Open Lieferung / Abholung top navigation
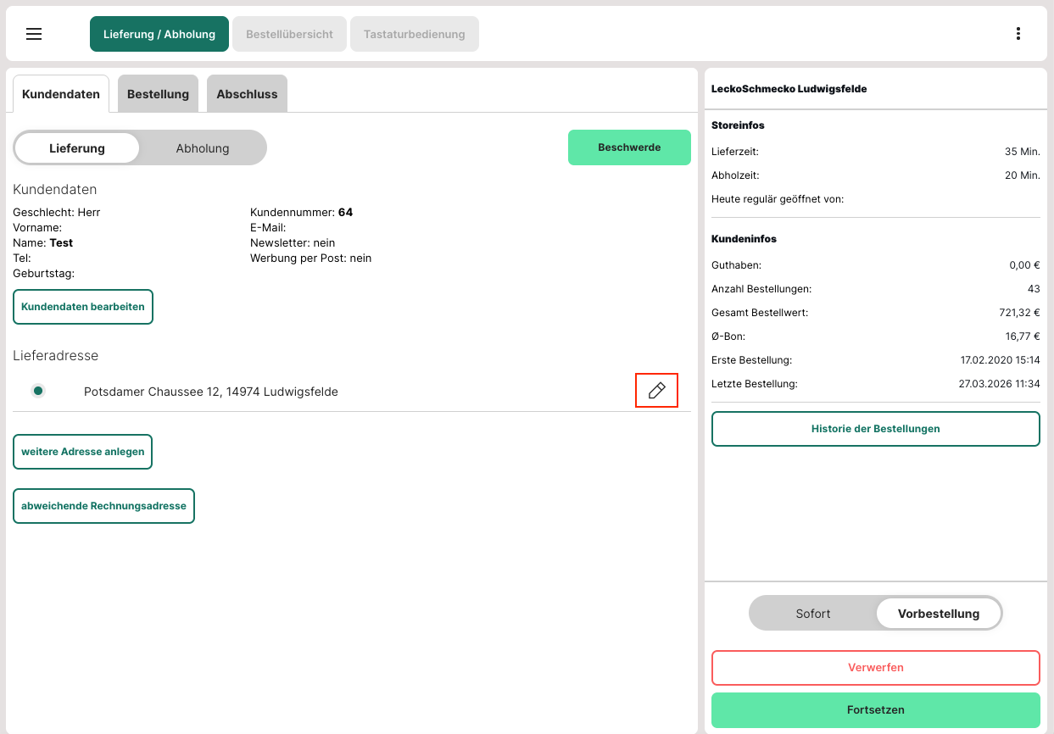The image size is (1054, 734). (159, 35)
